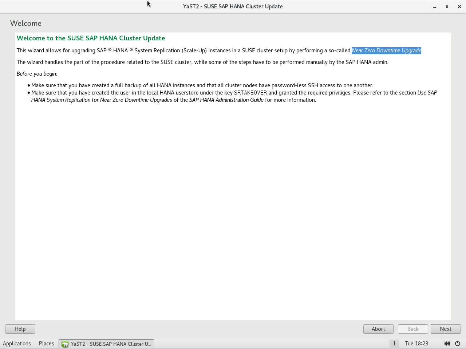Click workspace switcher number 1
The width and height of the screenshot is (466, 349).
coord(394,344)
